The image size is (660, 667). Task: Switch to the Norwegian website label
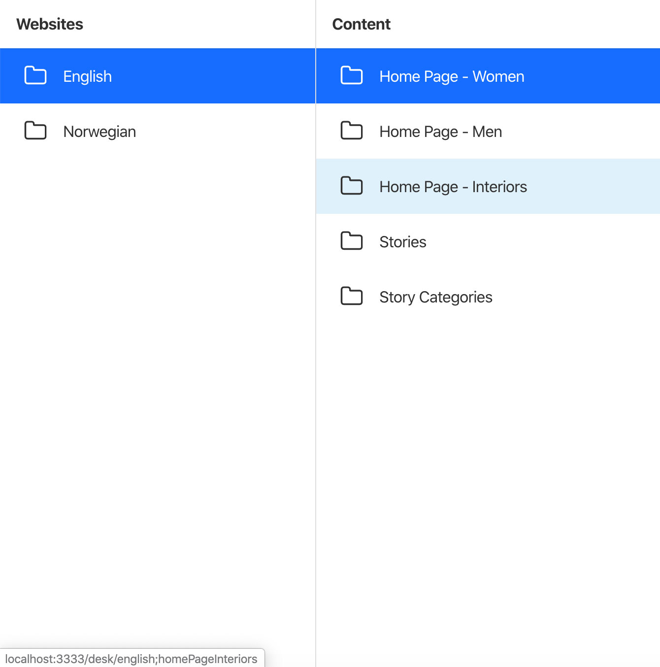click(99, 132)
